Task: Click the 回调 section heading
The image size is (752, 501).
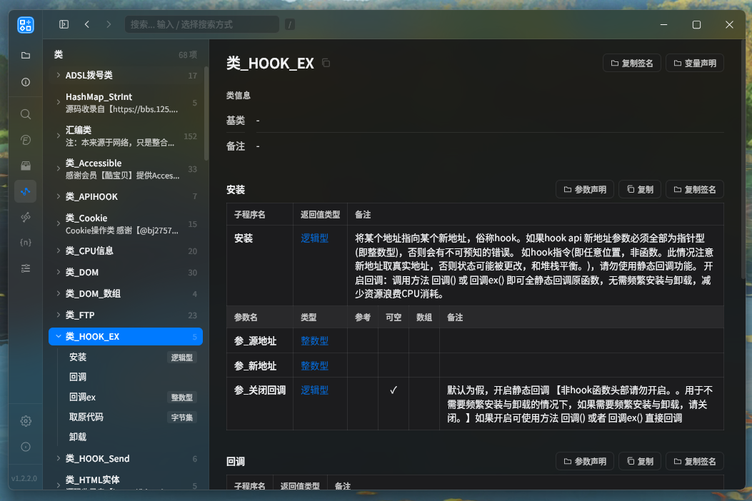Action: [x=236, y=462]
